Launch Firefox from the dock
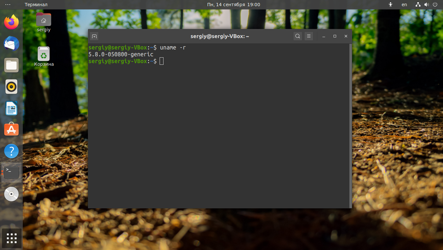 11,22
